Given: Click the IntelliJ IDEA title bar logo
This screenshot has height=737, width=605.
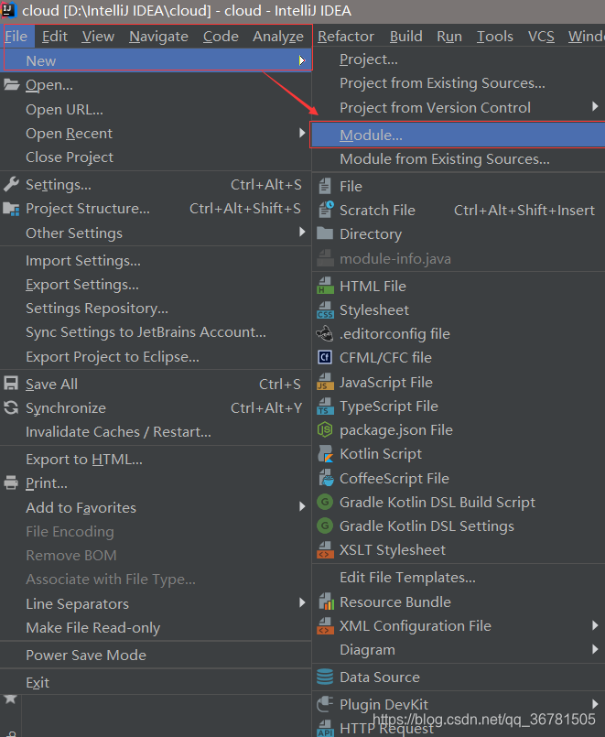Looking at the screenshot, I should [9, 10].
